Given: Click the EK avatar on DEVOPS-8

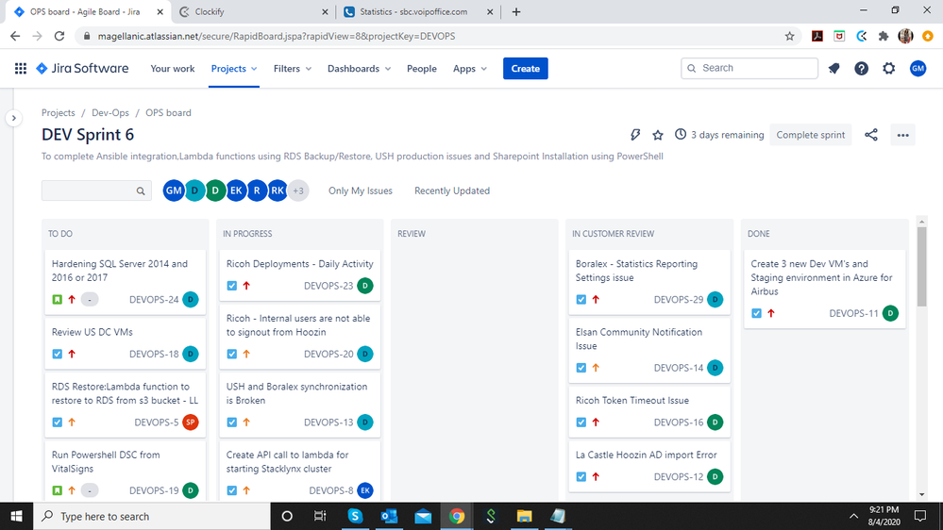Looking at the screenshot, I should coord(365,490).
